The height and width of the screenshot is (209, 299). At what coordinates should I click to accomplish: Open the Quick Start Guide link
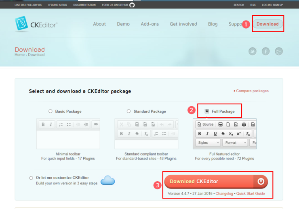251,193
